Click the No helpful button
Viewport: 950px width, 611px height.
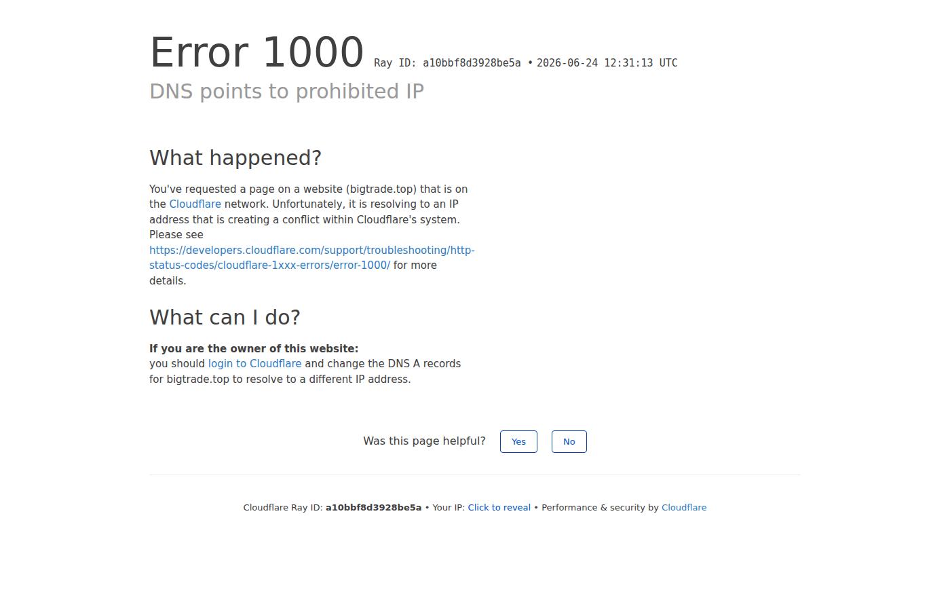(569, 441)
